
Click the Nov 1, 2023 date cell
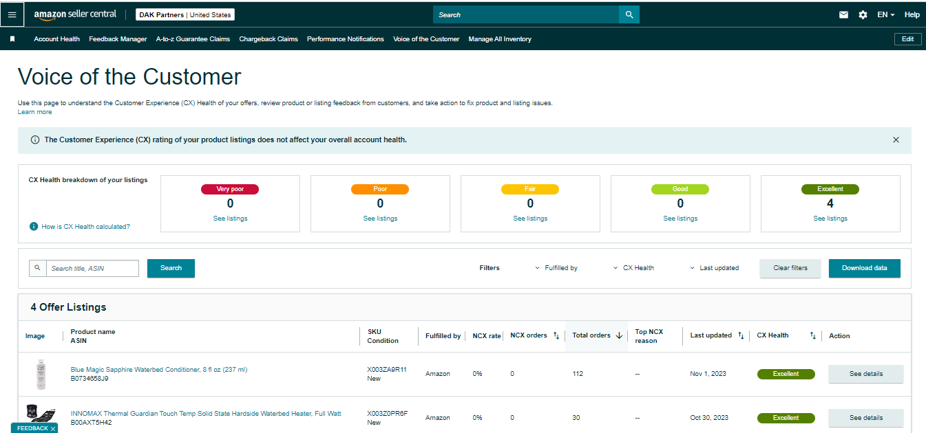point(708,374)
